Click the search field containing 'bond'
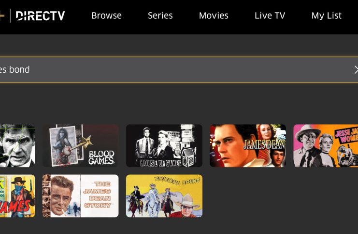 179,70
